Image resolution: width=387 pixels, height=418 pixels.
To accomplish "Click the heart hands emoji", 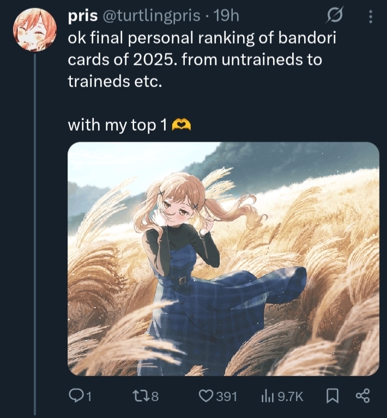I will [x=181, y=125].
